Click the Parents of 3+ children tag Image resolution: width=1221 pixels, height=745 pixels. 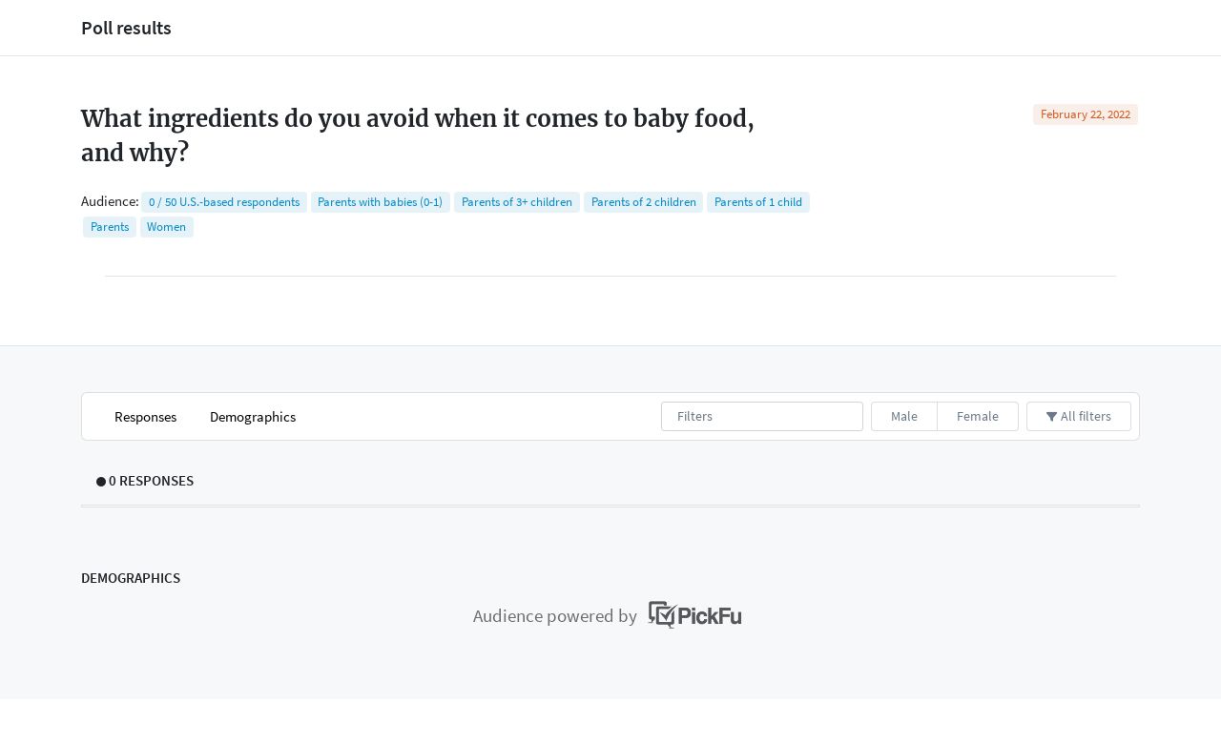click(517, 202)
